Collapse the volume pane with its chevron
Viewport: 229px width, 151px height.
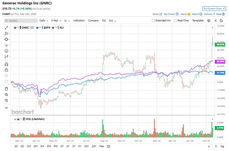tap(212, 119)
